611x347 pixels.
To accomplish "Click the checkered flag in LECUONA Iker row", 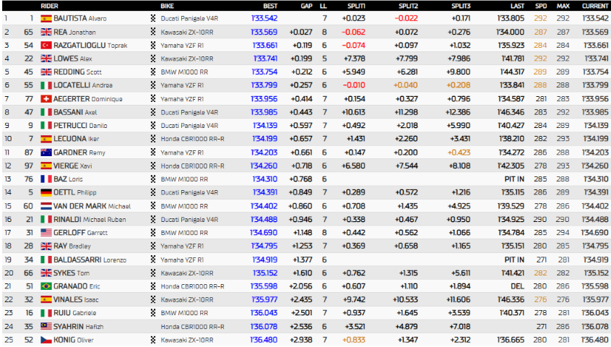I will point(153,138).
